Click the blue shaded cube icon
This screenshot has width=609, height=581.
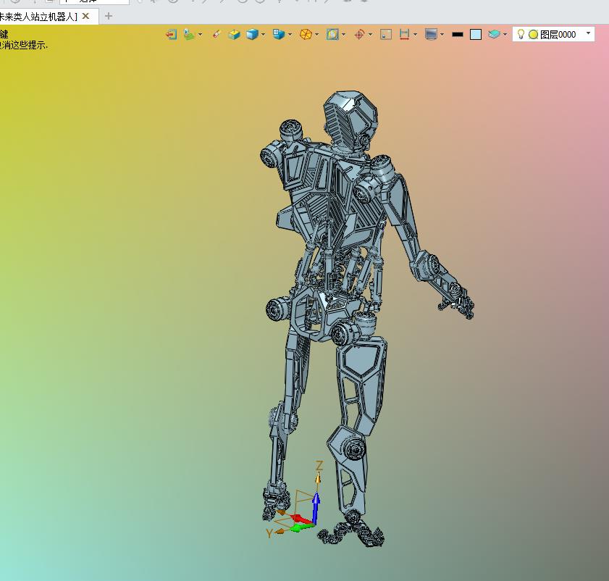pos(252,35)
